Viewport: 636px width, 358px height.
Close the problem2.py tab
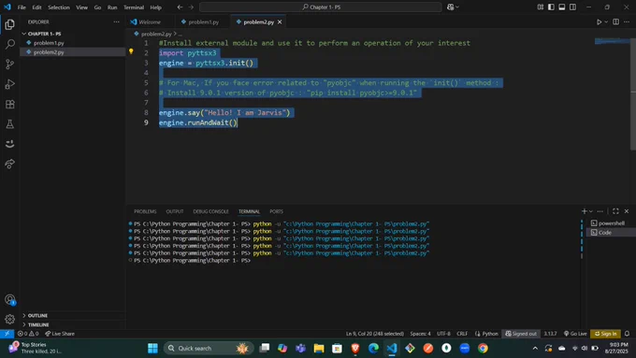[x=280, y=22]
